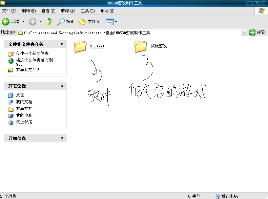Click 将这个文件夹发布到 Web link
The height and width of the screenshot is (199, 268).
tap(34, 62)
